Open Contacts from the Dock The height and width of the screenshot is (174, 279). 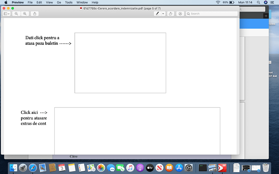point(52,168)
